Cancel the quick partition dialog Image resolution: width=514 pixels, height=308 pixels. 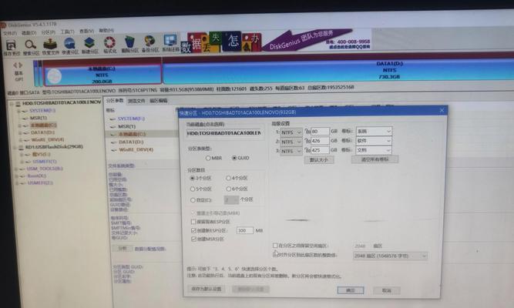point(387,290)
